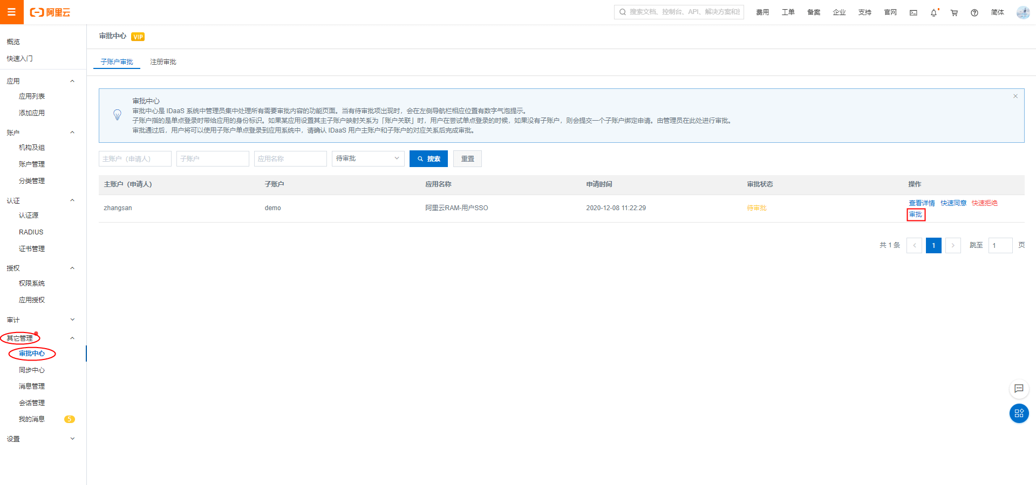Close the 审批中心 info banner

pos(1015,96)
